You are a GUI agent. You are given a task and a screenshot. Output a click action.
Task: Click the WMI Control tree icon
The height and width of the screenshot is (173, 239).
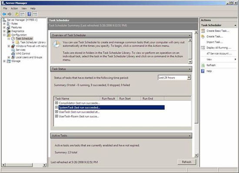pyautogui.click(x=13, y=54)
